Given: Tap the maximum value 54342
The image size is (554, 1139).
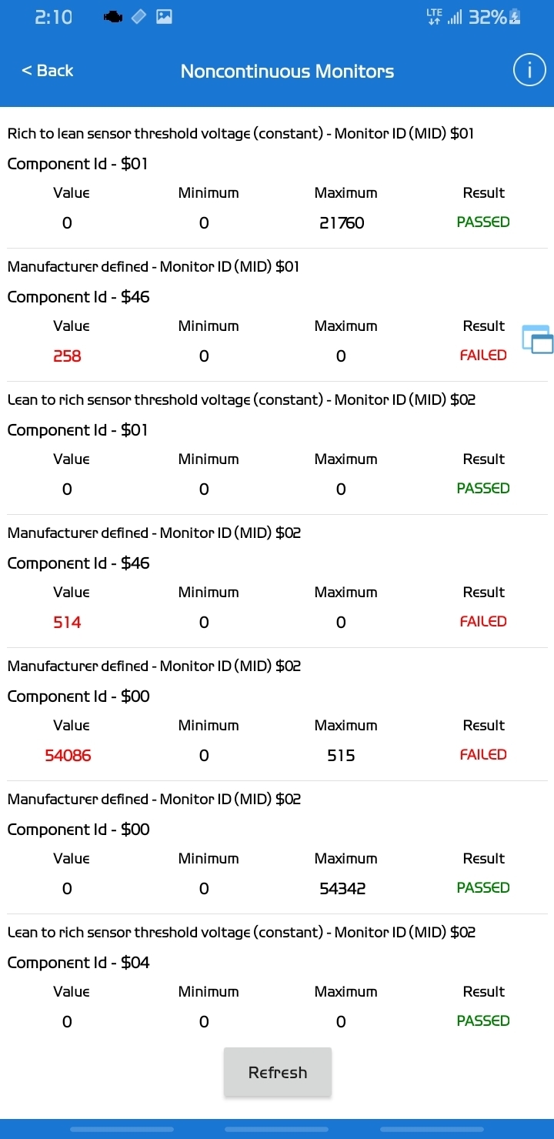Looking at the screenshot, I should [x=342, y=889].
